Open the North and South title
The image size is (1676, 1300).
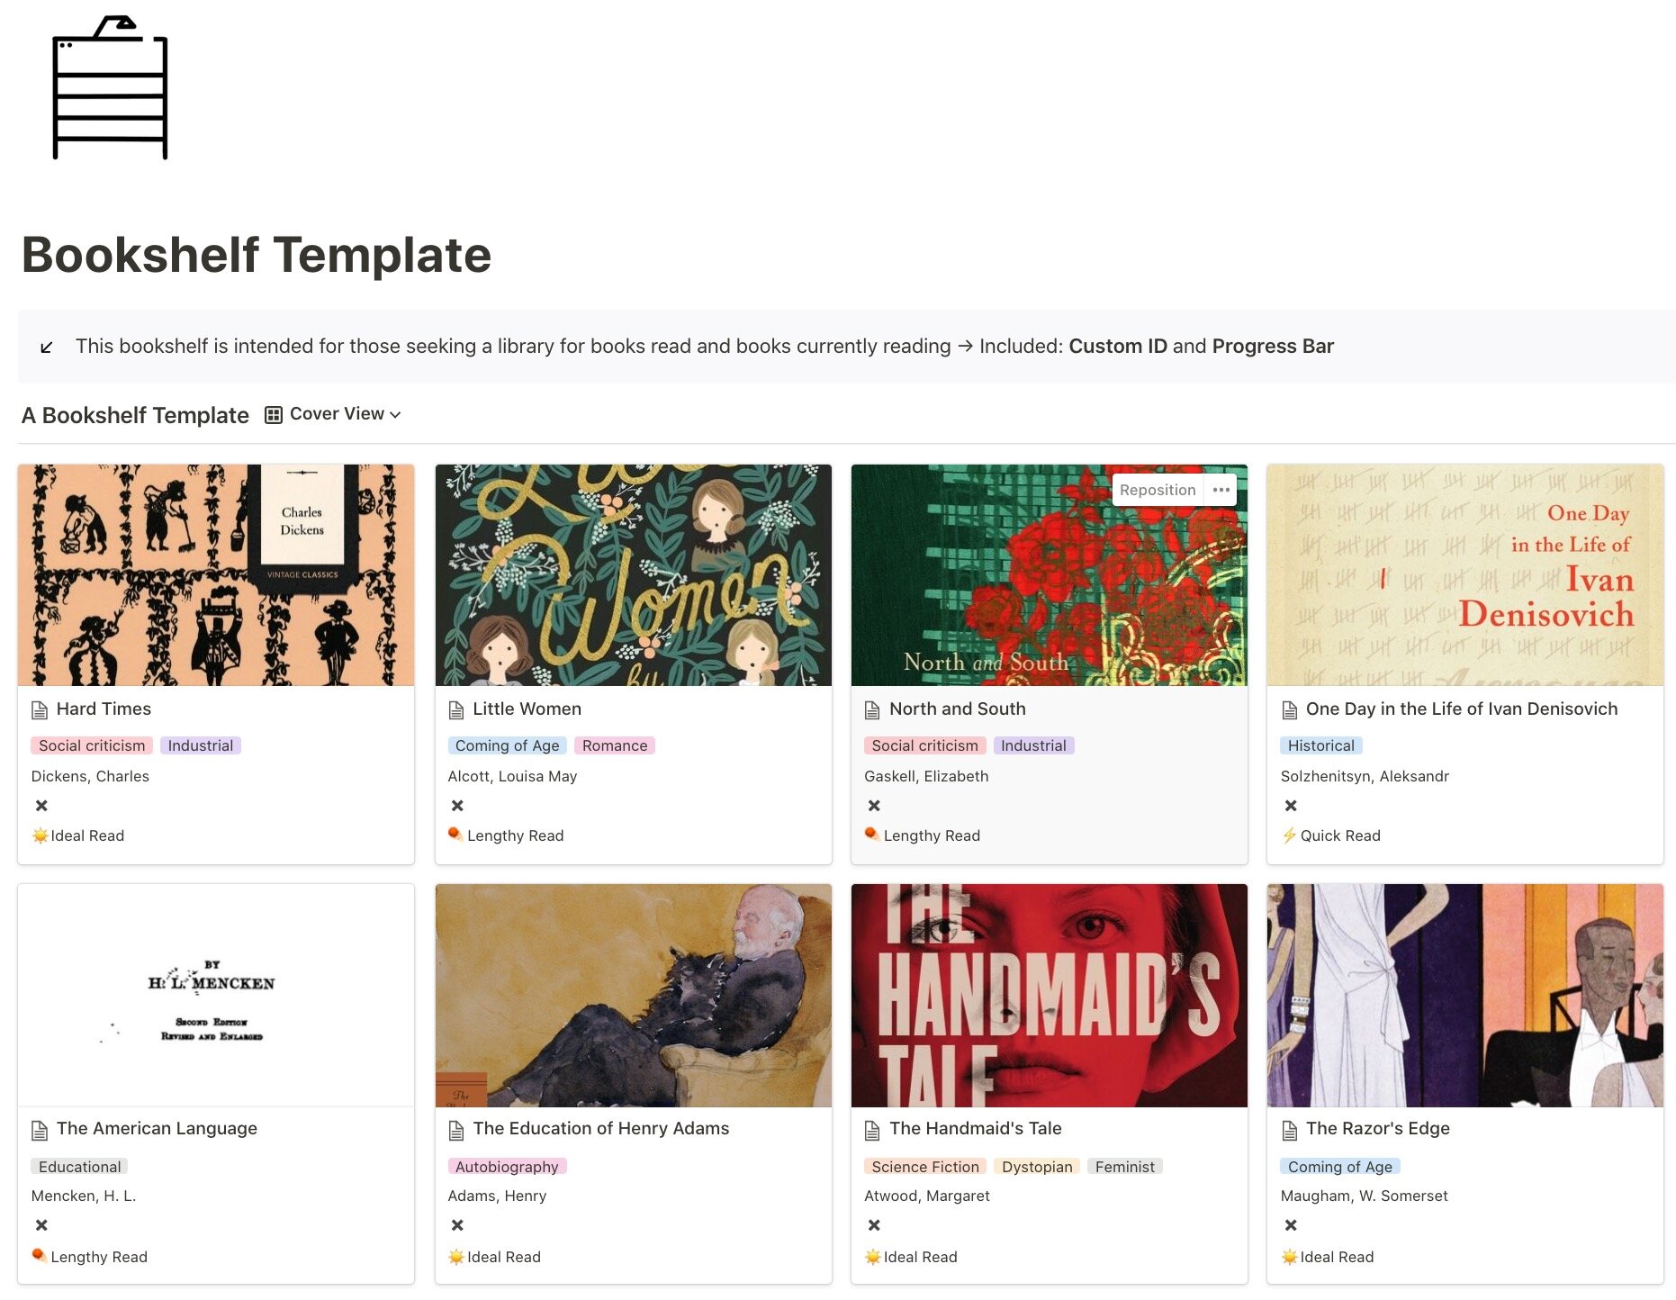(x=958, y=709)
